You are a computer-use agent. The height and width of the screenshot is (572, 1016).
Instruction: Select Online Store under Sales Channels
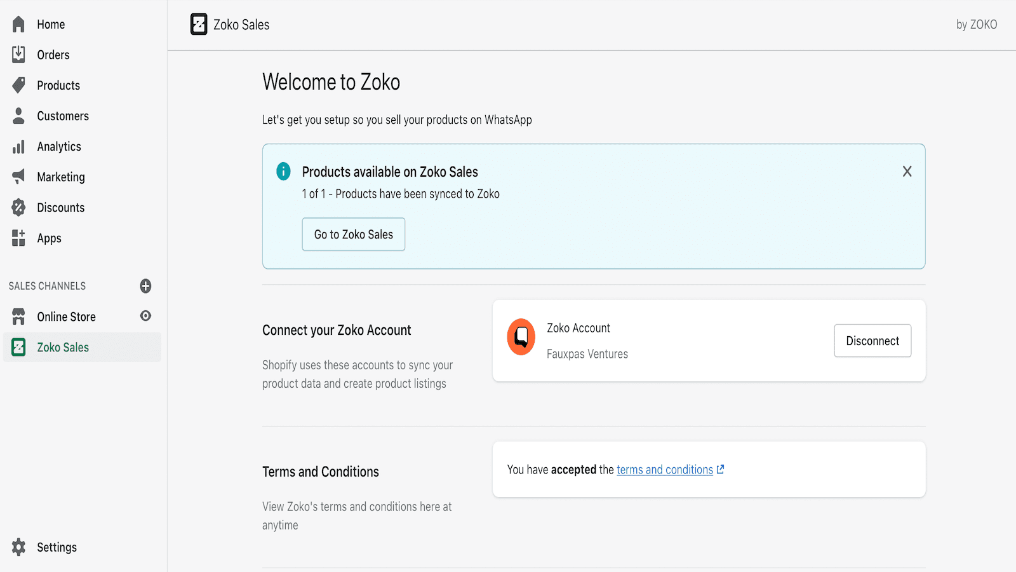(x=66, y=316)
